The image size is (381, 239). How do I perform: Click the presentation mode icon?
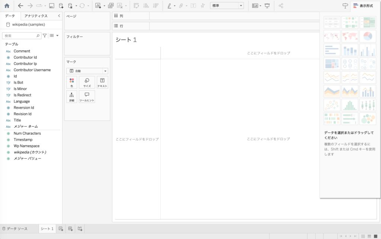[x=267, y=6]
